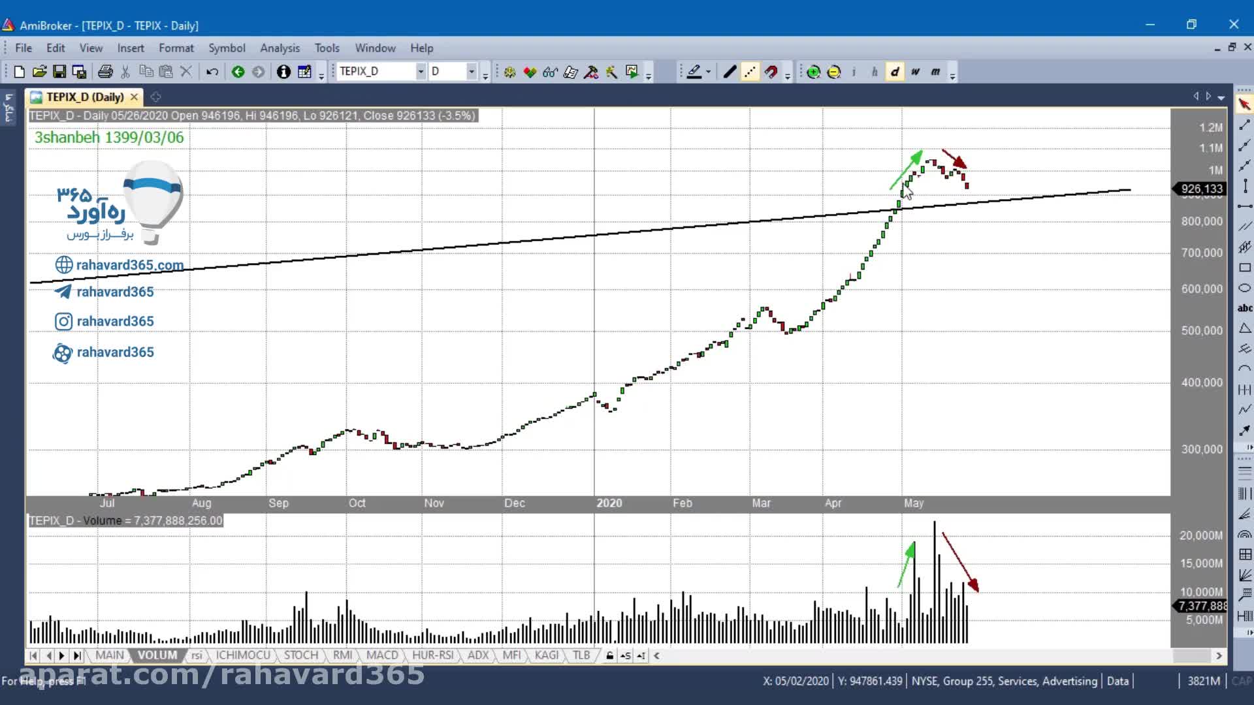The height and width of the screenshot is (705, 1254).
Task: Click the Zoom in green plus icon
Action: click(813, 72)
